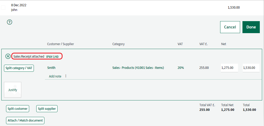Click the Total Net value 1,275.00
This screenshot has width=264, height=126.
coord(228,110)
